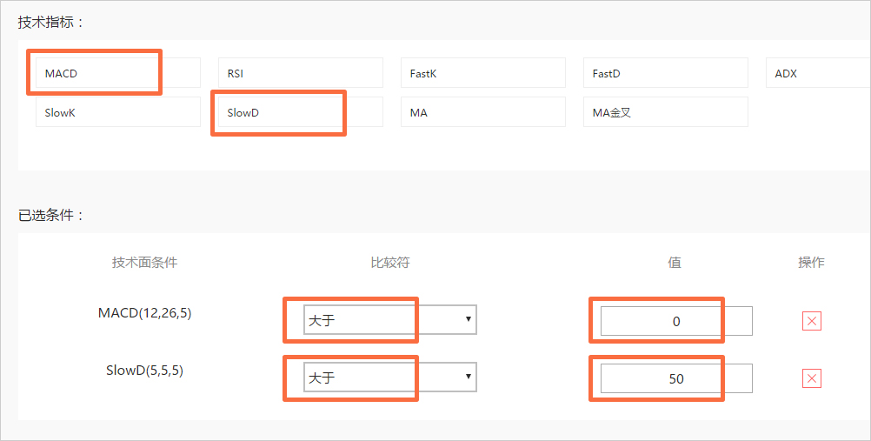Viewport: 871px width, 441px height.
Task: Select the MACD technical indicator
Action: [x=117, y=73]
